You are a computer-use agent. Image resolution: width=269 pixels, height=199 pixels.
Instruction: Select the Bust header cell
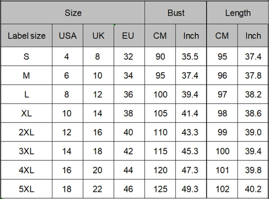(x=176, y=13)
